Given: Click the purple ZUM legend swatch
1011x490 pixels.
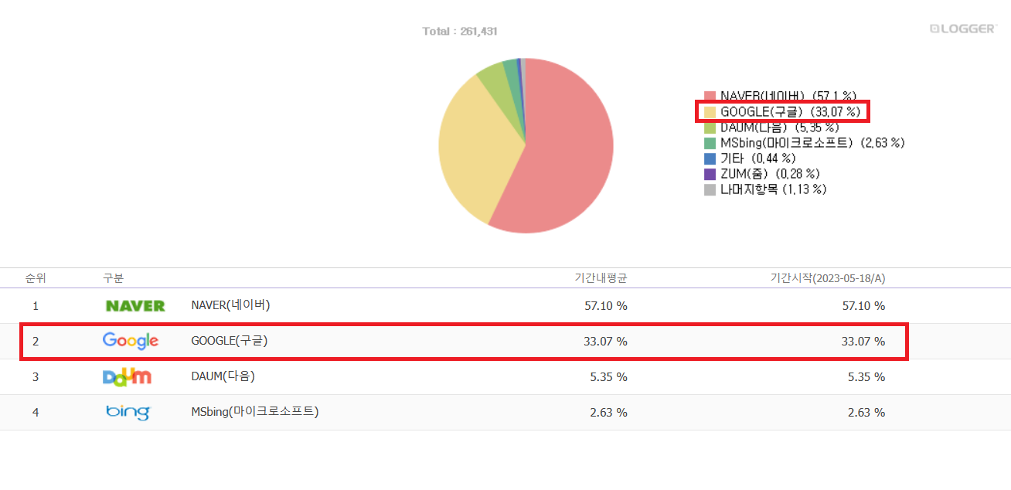Looking at the screenshot, I should (710, 174).
